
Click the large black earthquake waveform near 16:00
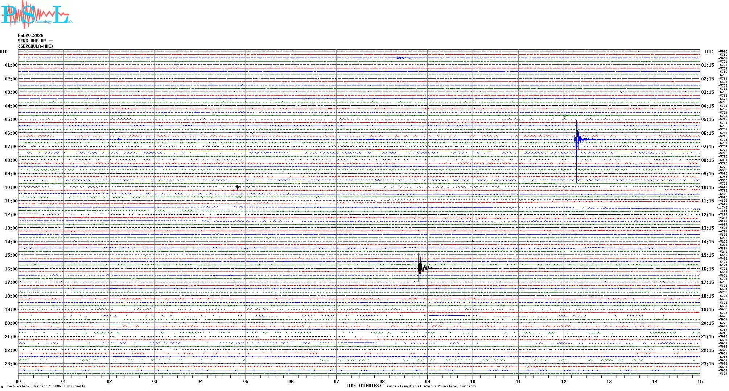tap(420, 269)
